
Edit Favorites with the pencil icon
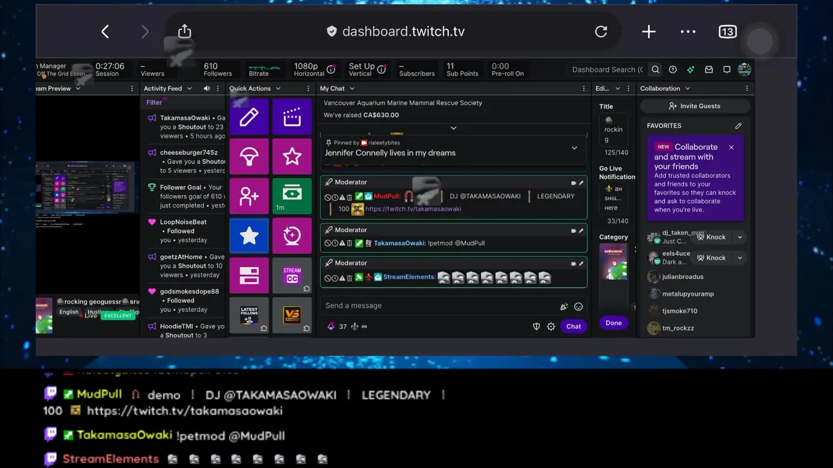pyautogui.click(x=738, y=126)
